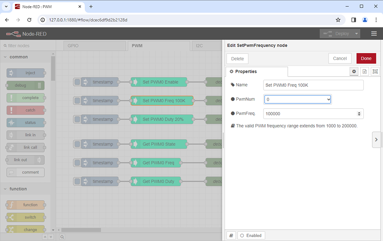383x241 pixels.
Task: Trigger inject button on Set PWM0 Enable row
Action: (x=77, y=82)
